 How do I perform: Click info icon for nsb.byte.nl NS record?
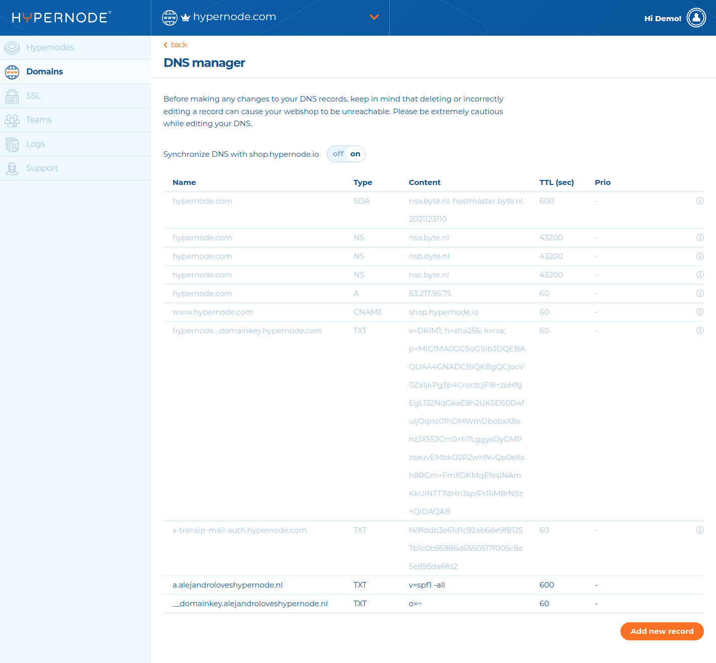[700, 256]
